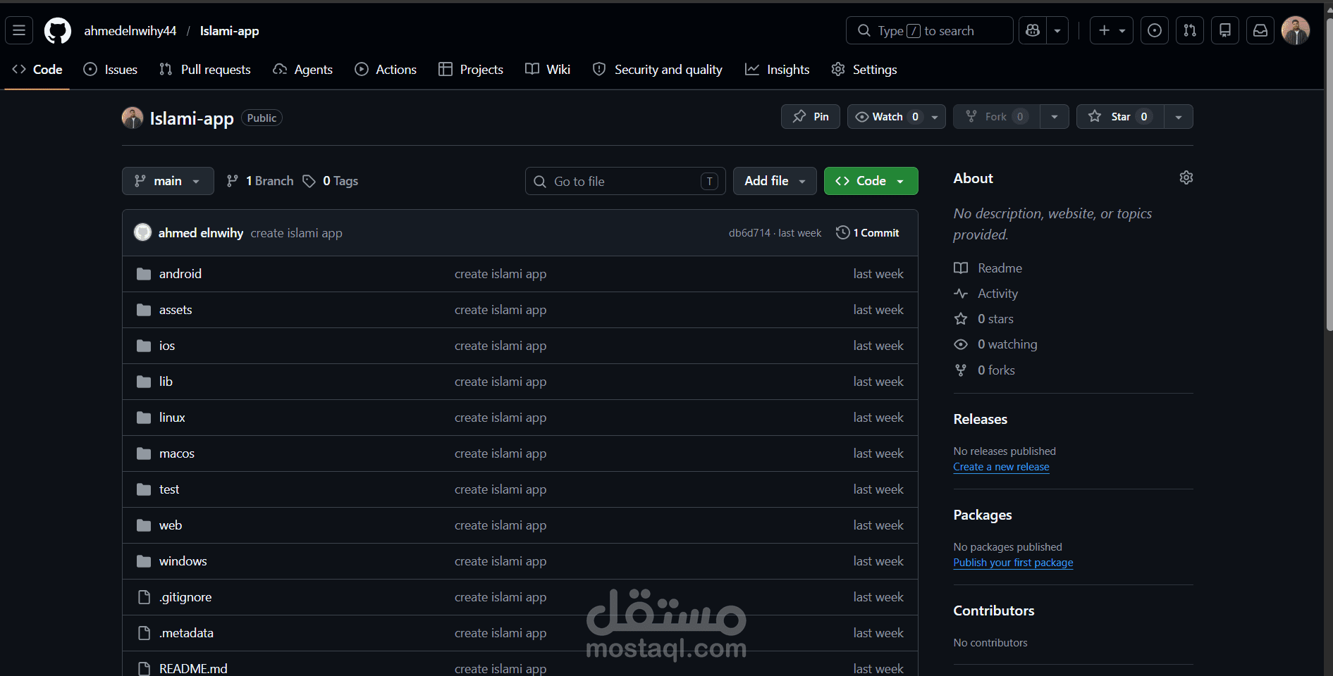Image resolution: width=1333 pixels, height=676 pixels.
Task: Click the eye icon beside 0 watching
Action: click(961, 344)
